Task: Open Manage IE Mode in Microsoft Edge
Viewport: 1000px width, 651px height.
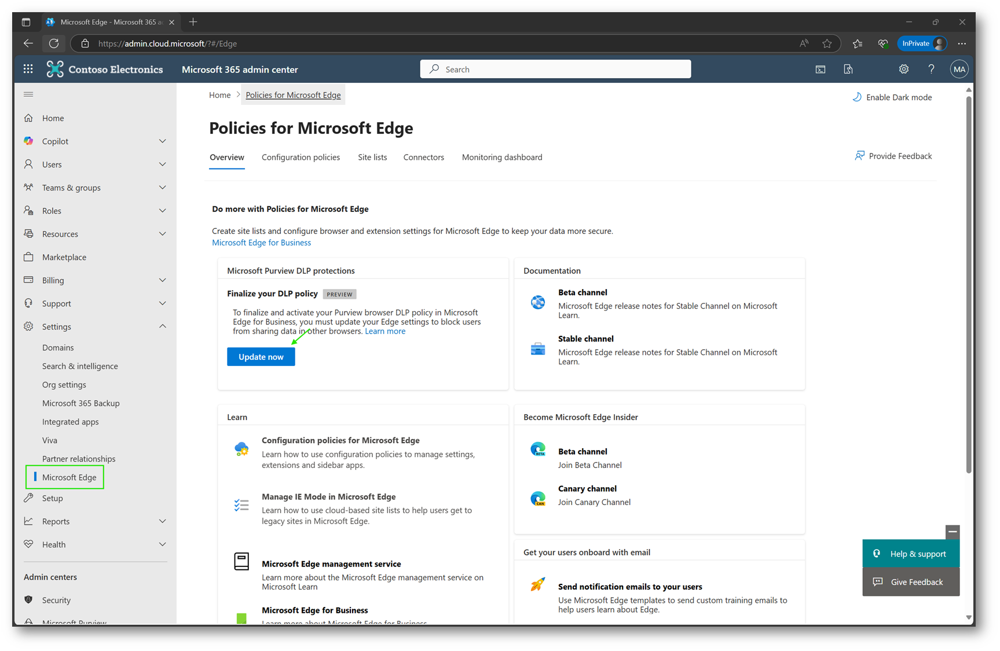Action: point(328,496)
